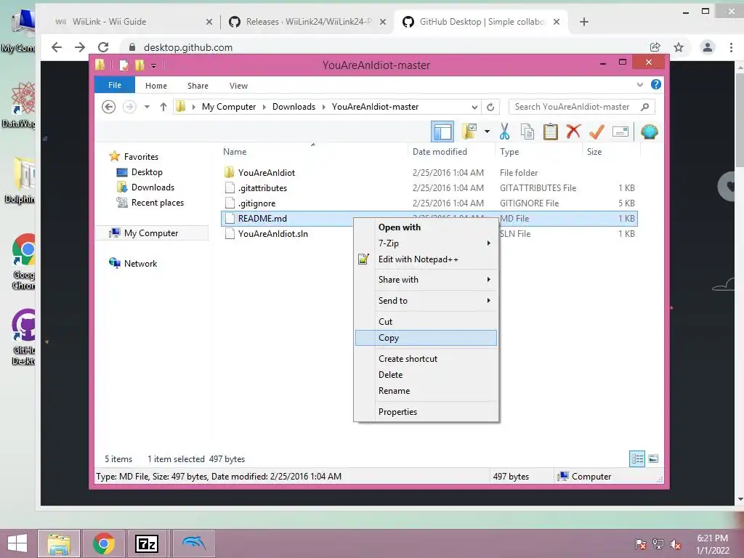Click Chrome bookmark star icon
The height and width of the screenshot is (558, 744).
coord(679,47)
